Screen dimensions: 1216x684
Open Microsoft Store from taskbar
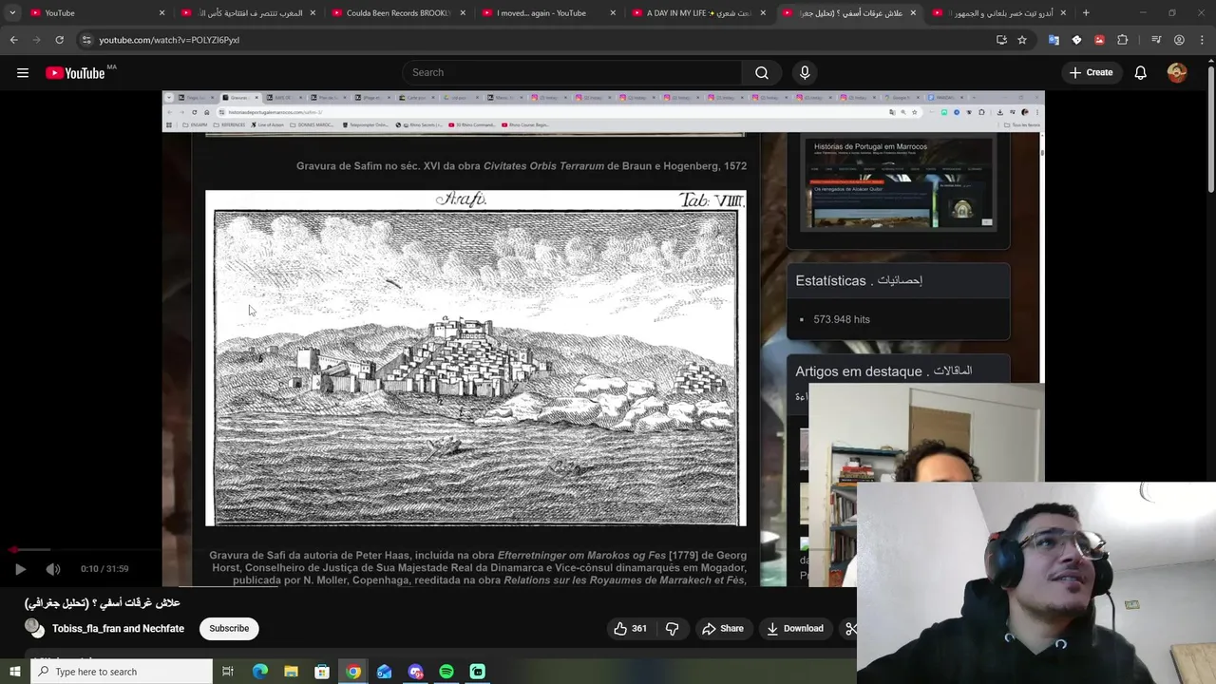pos(322,672)
